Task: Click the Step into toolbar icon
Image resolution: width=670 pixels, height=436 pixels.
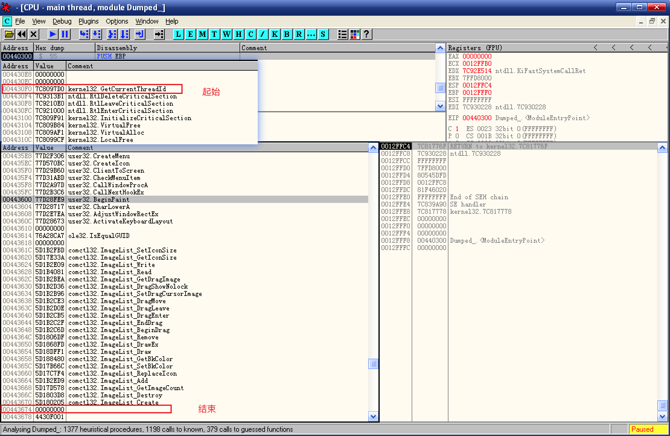Action: click(84, 34)
